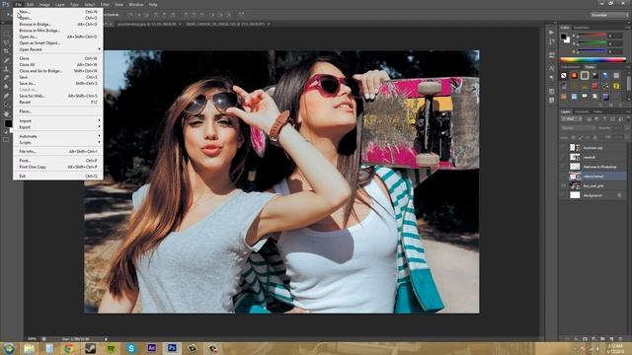Open After Effects from the taskbar

click(x=151, y=348)
